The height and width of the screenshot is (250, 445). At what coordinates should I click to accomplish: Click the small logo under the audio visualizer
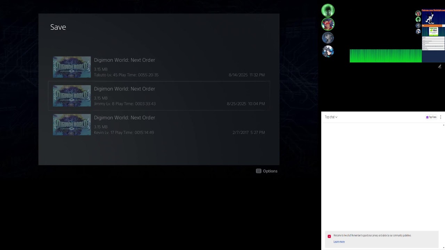pos(440,66)
